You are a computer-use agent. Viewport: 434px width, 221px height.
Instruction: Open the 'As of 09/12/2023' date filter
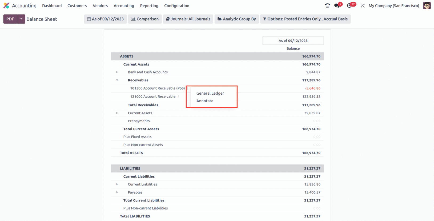coord(105,19)
